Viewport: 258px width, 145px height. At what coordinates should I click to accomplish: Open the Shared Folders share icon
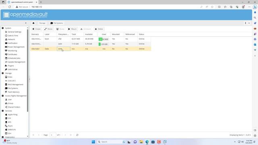(x=6, y=107)
